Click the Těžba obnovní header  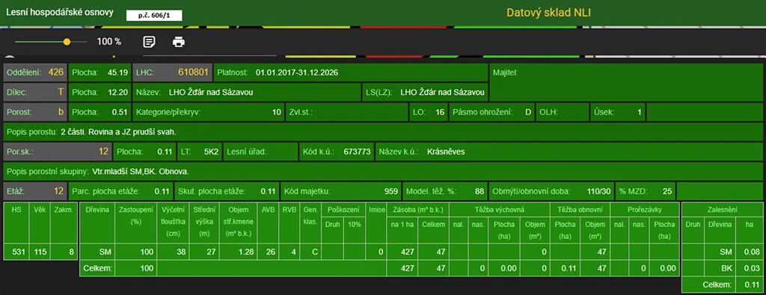click(580, 210)
